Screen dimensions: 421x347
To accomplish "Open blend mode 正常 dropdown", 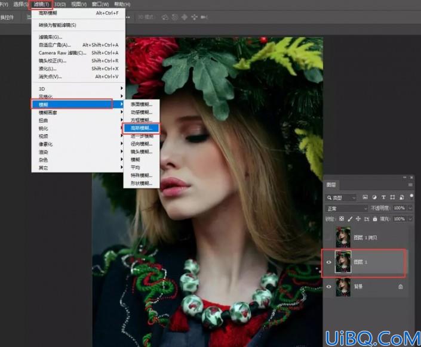I will pos(347,208).
